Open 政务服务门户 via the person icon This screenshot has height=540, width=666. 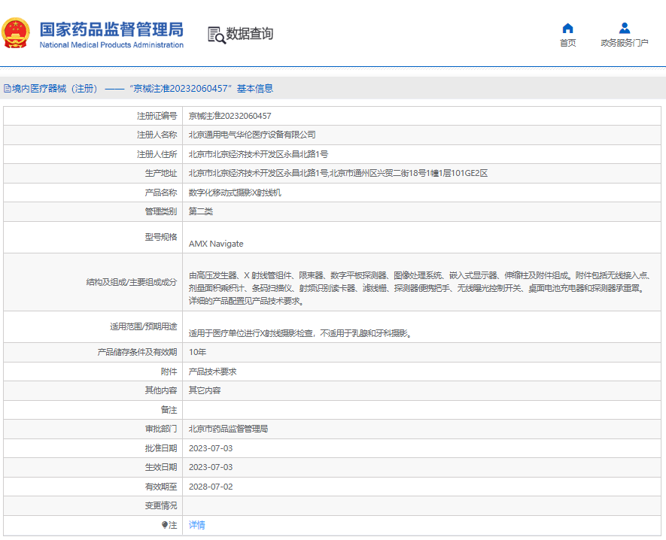[x=625, y=29]
